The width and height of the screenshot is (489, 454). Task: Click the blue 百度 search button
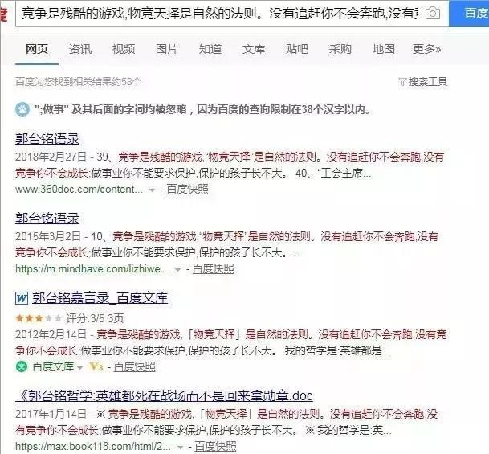click(469, 13)
